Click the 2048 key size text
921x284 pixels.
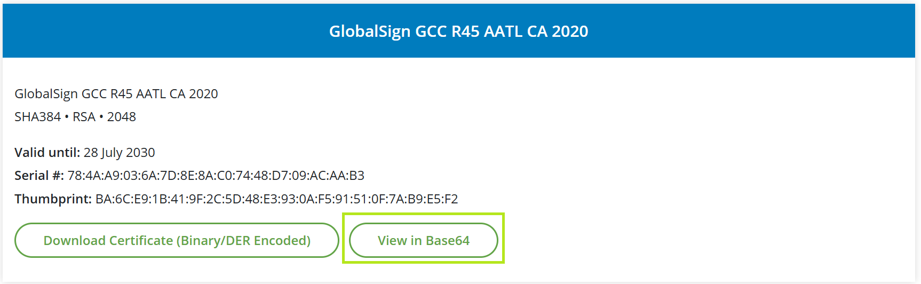click(x=122, y=117)
